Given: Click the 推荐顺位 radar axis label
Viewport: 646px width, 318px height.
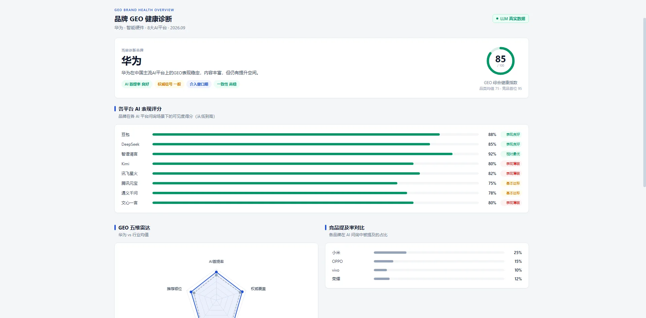Looking at the screenshot, I should click(x=174, y=289).
